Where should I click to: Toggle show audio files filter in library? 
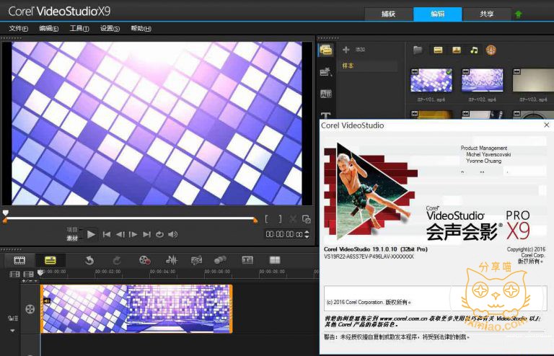tap(474, 50)
